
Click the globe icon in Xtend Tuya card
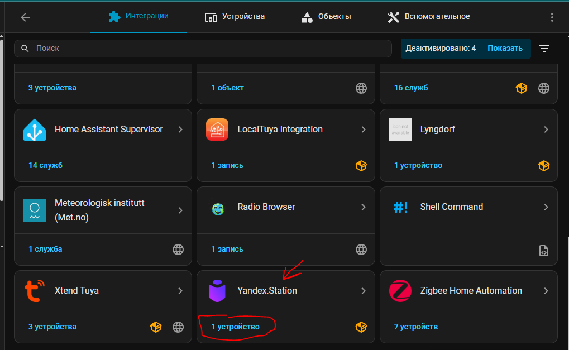click(178, 327)
